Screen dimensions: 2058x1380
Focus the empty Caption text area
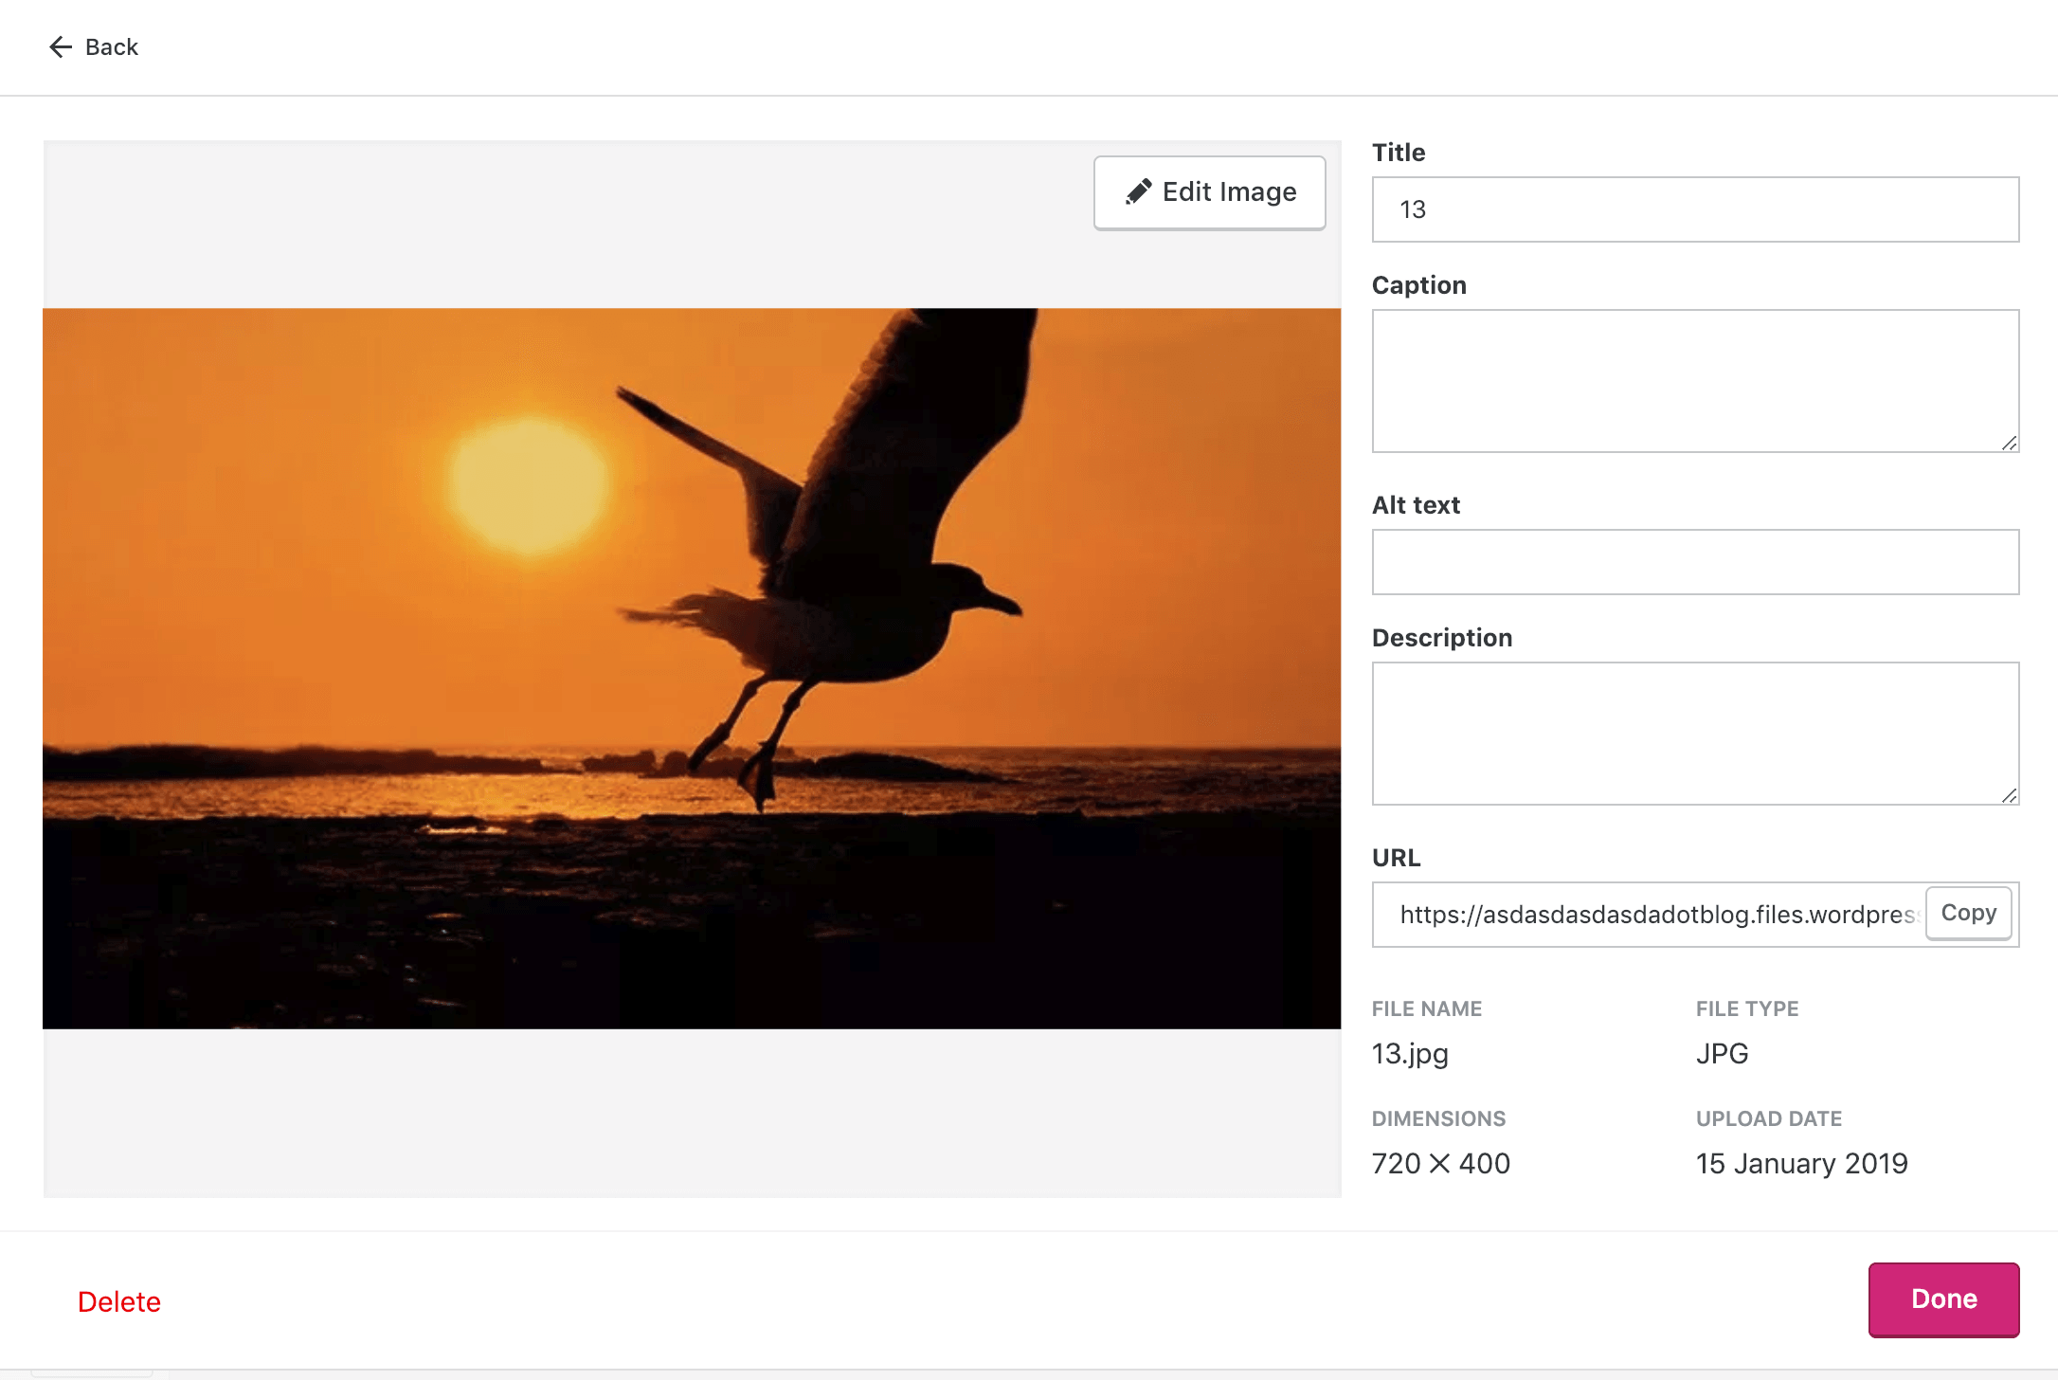pyautogui.click(x=1695, y=379)
